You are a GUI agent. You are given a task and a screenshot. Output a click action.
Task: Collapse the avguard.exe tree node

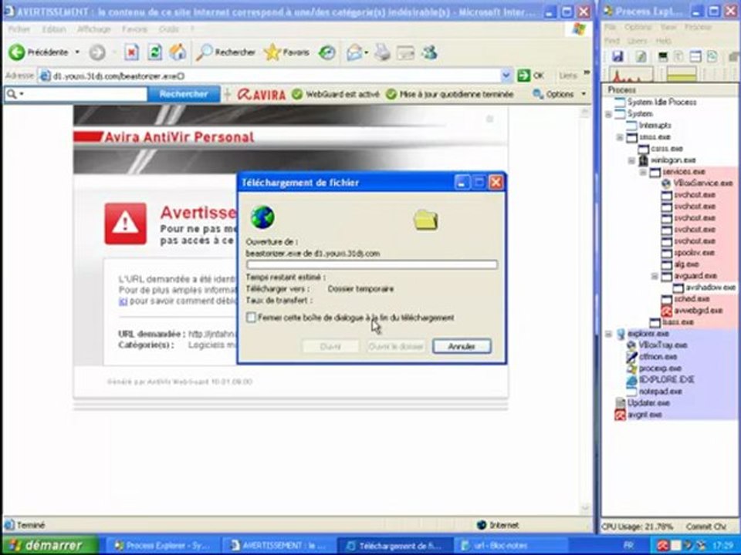655,276
